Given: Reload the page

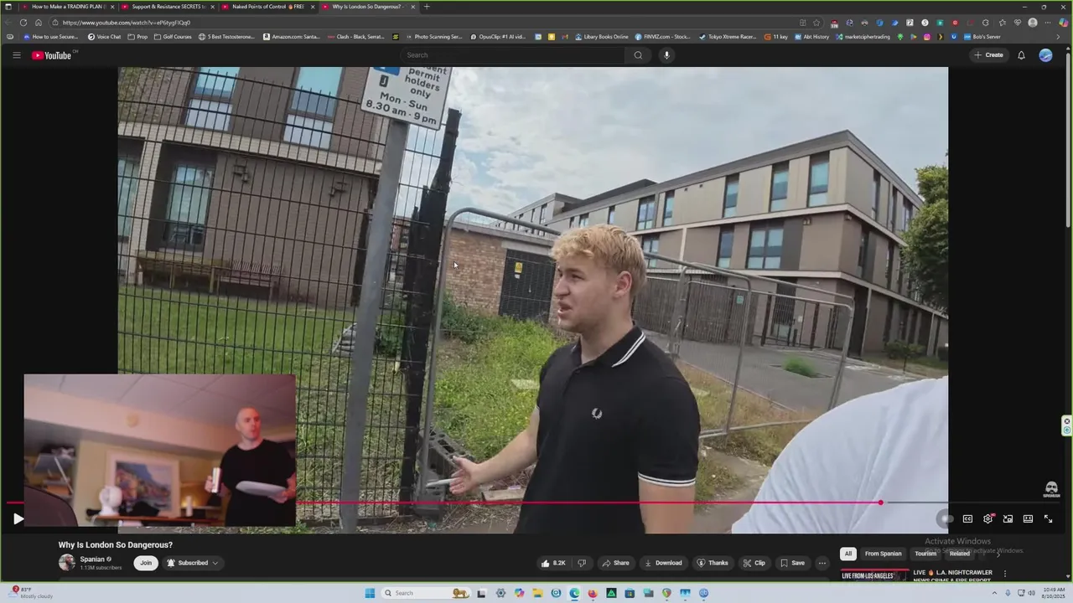Looking at the screenshot, I should [x=23, y=23].
